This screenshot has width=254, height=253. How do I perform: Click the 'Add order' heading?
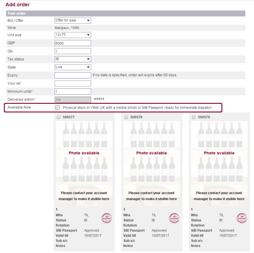(18, 4)
